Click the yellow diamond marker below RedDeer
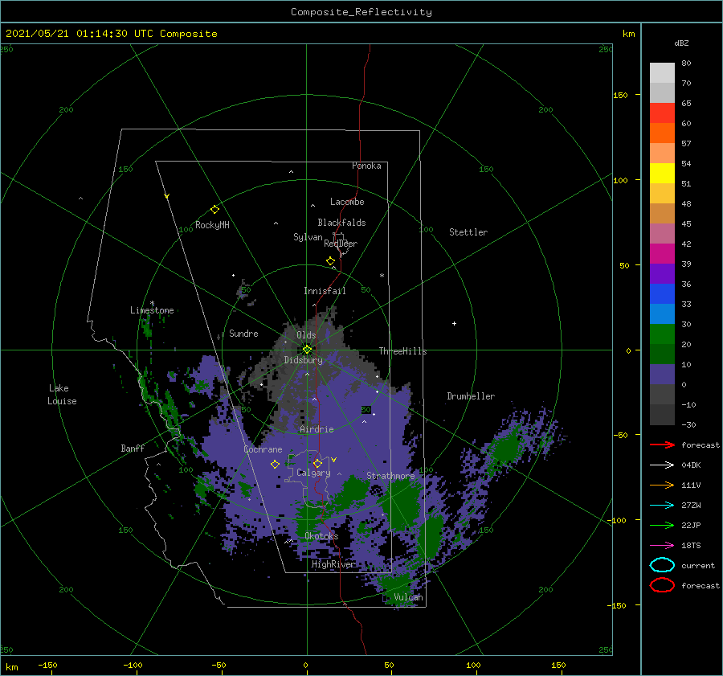Image resolution: width=723 pixels, height=676 pixels. (331, 260)
